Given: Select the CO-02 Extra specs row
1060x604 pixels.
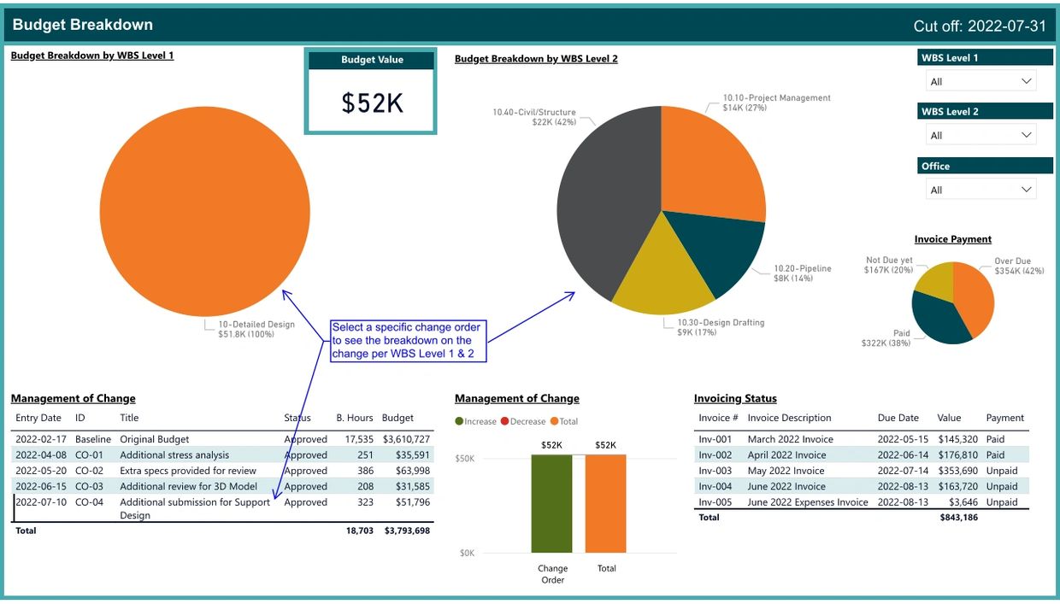Looking at the screenshot, I should pyautogui.click(x=187, y=471).
